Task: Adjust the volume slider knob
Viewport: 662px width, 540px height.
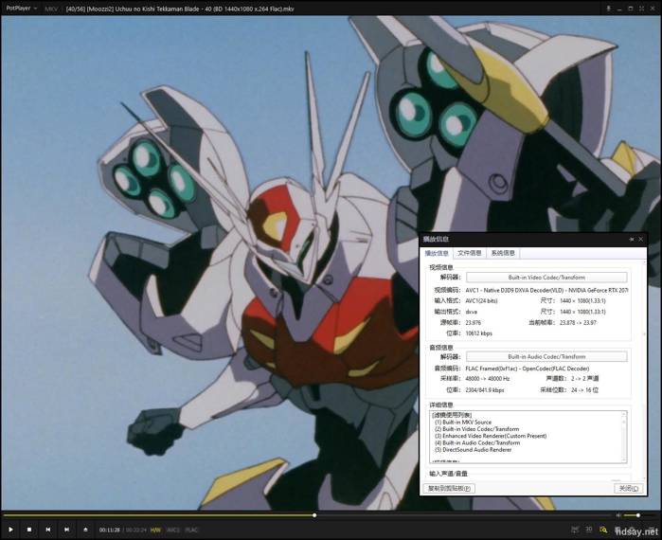Action: tap(638, 515)
